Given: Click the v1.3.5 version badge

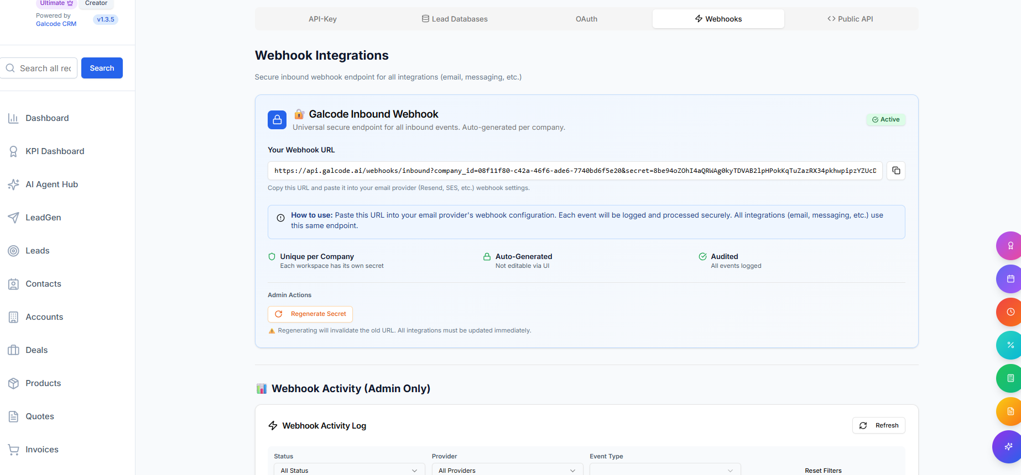Looking at the screenshot, I should tap(106, 19).
